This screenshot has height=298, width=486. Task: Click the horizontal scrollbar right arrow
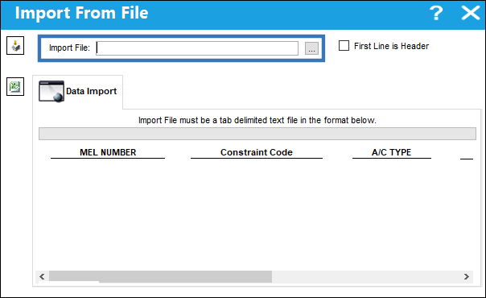[x=466, y=276]
